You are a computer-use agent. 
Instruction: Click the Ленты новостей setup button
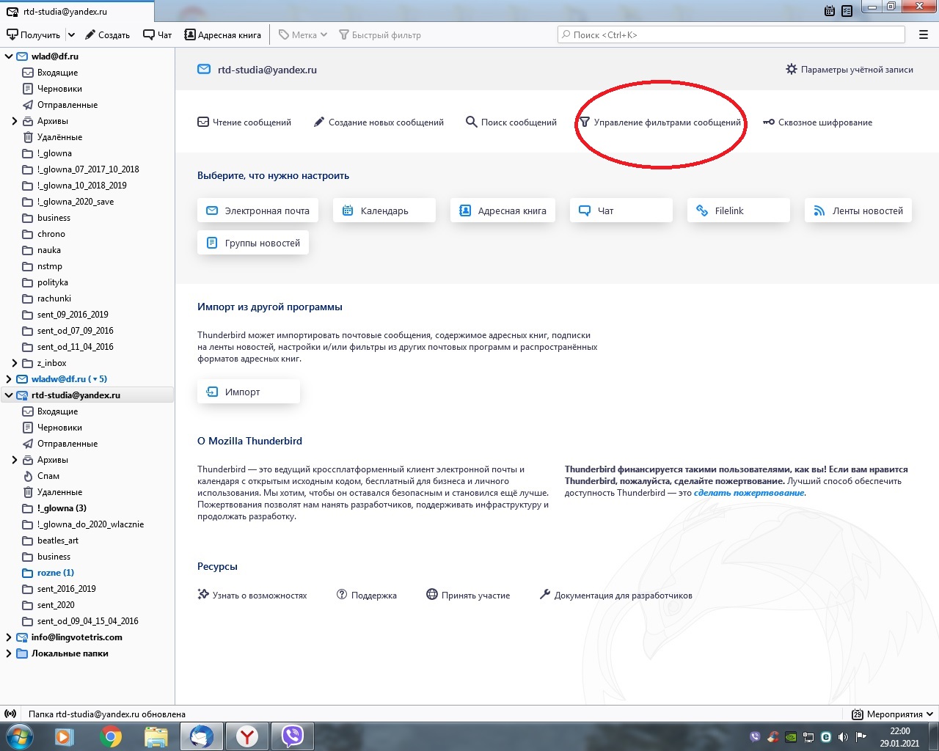[858, 210]
